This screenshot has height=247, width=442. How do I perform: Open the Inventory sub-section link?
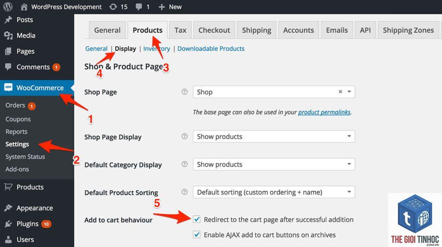click(x=156, y=48)
